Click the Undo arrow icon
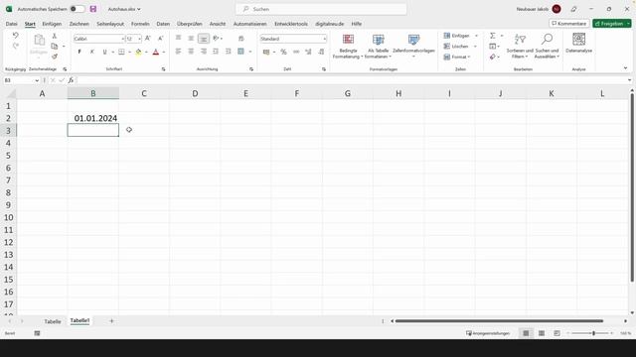The height and width of the screenshot is (357, 636). pos(16,36)
